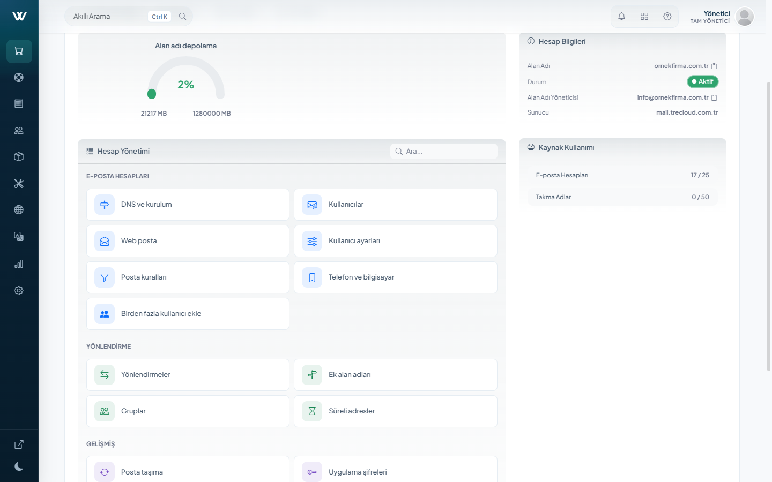
Task: Click the external link icon in sidebar
Action: click(x=19, y=445)
